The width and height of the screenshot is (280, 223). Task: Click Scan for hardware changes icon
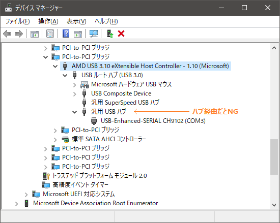point(94,34)
